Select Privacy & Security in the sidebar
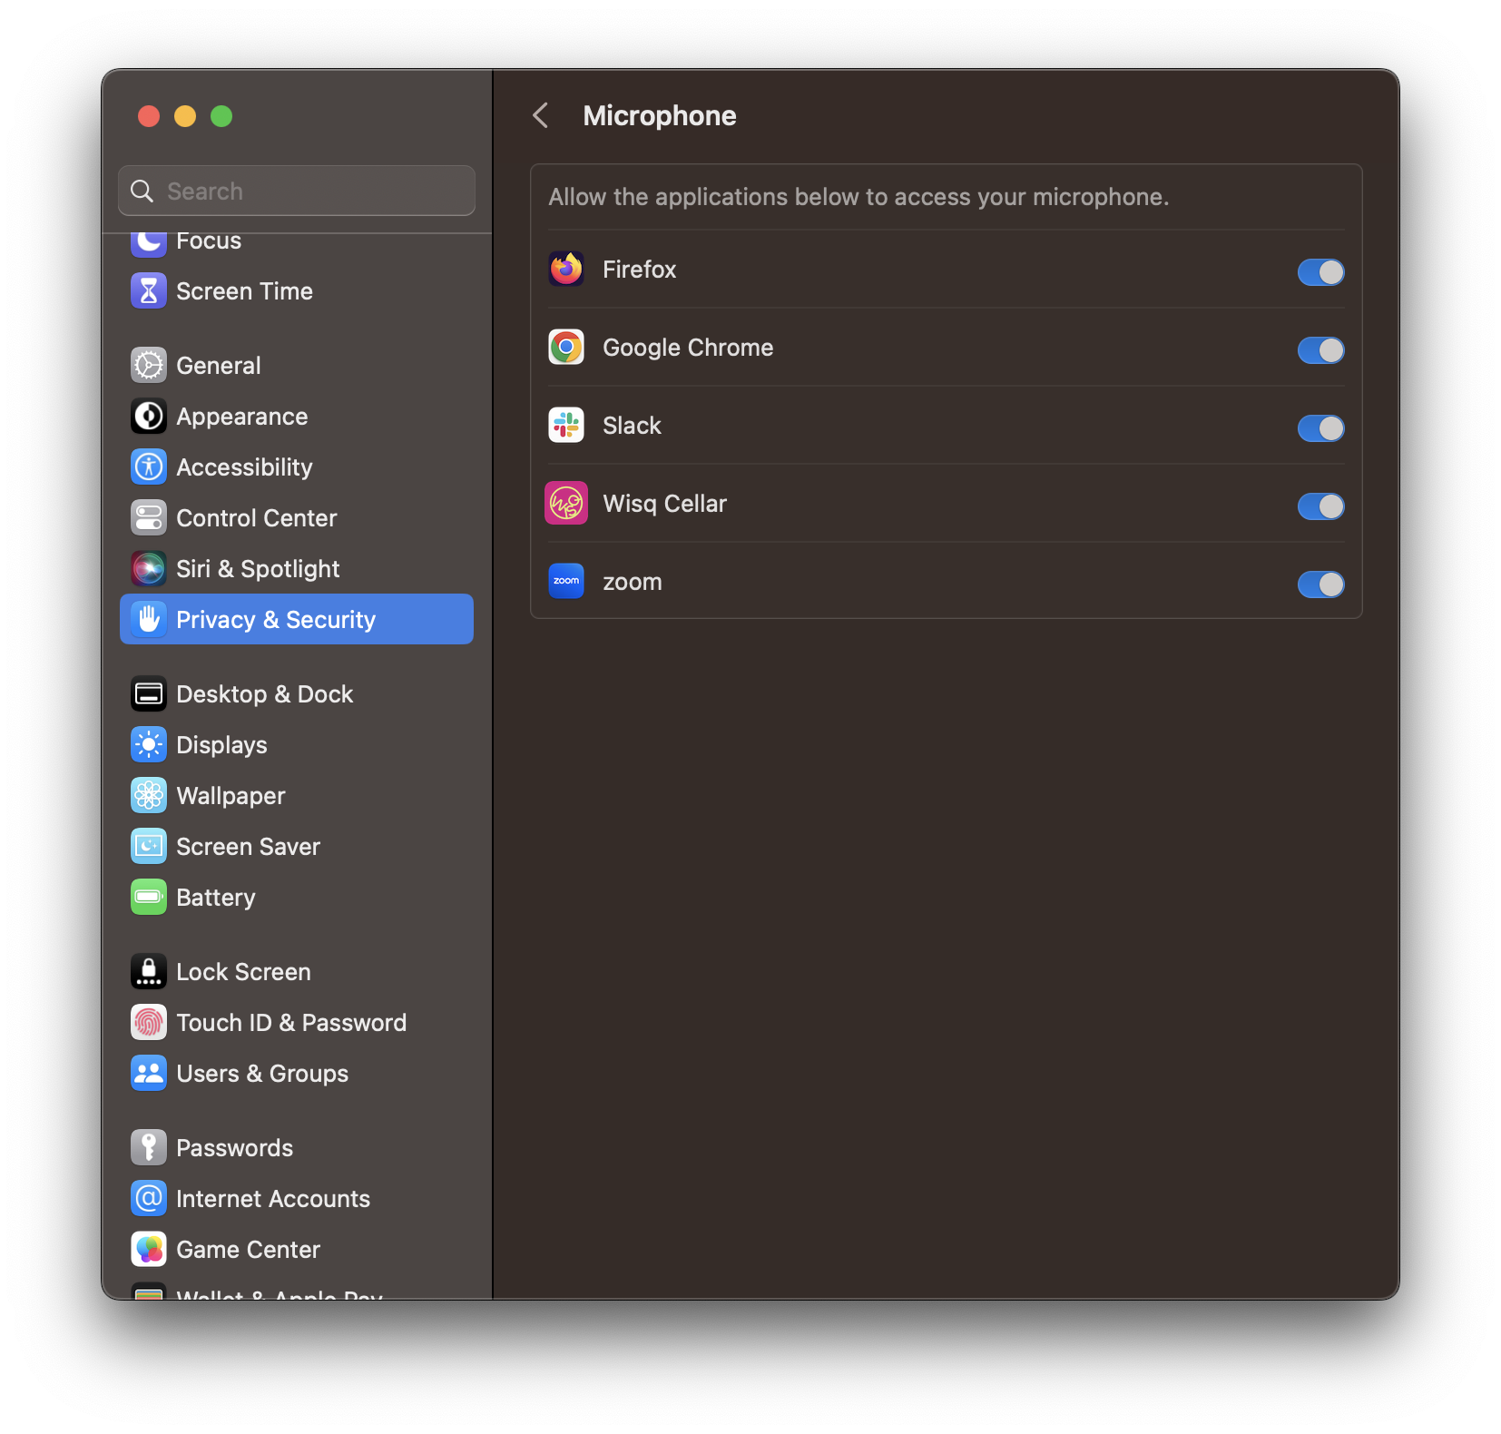The width and height of the screenshot is (1501, 1434). (x=276, y=619)
